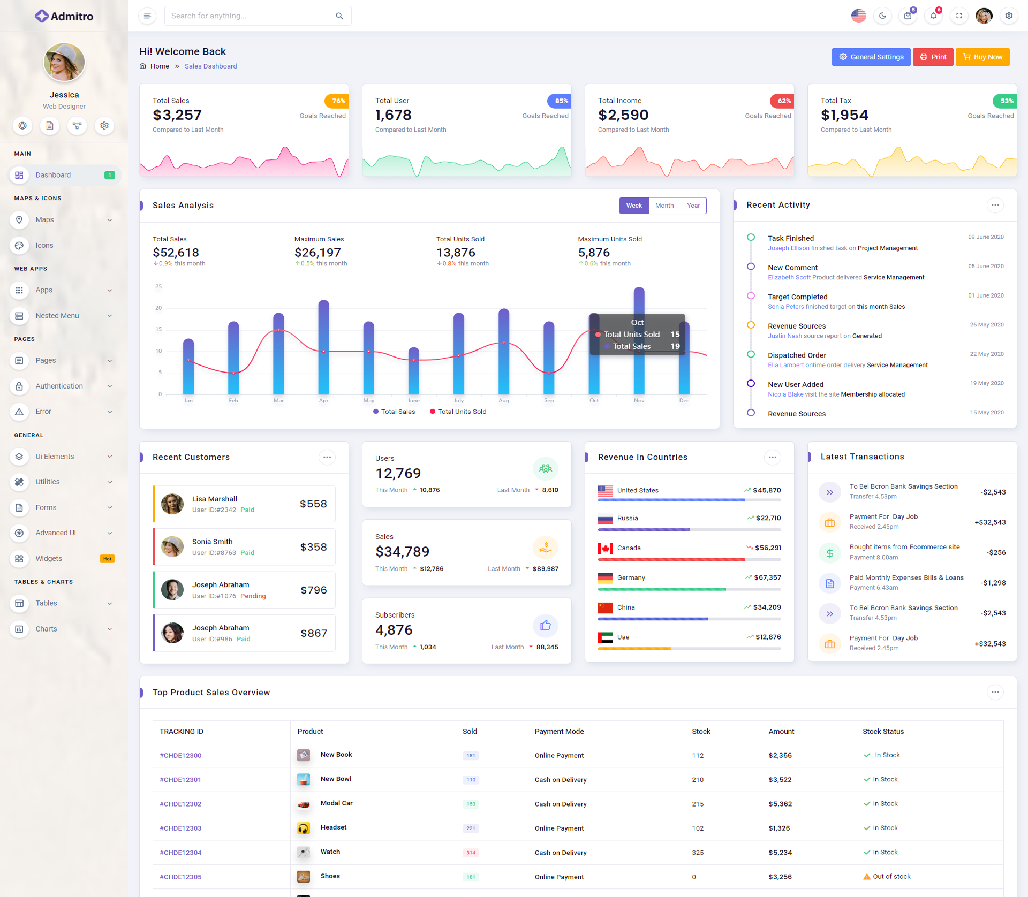Viewport: 1028px width, 897px height.
Task: Expand the Apps sidebar menu
Action: [63, 290]
